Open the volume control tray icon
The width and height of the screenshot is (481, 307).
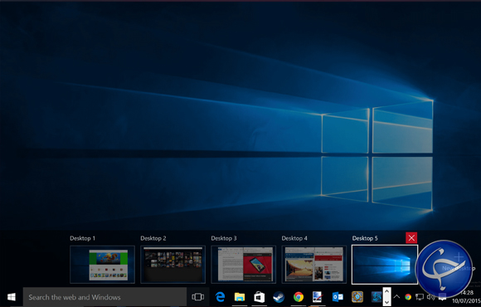430,297
